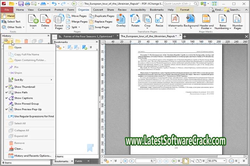Click the Resize pages icon

pos(159,20)
